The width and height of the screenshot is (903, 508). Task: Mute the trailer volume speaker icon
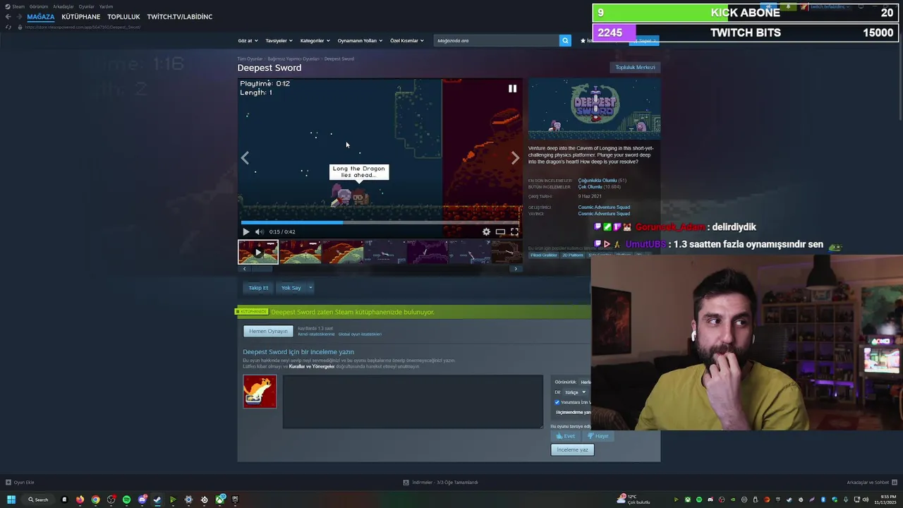(259, 231)
